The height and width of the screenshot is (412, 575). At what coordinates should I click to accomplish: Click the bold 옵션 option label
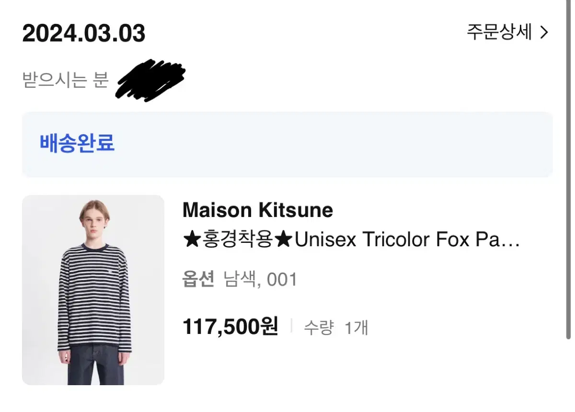pos(198,279)
